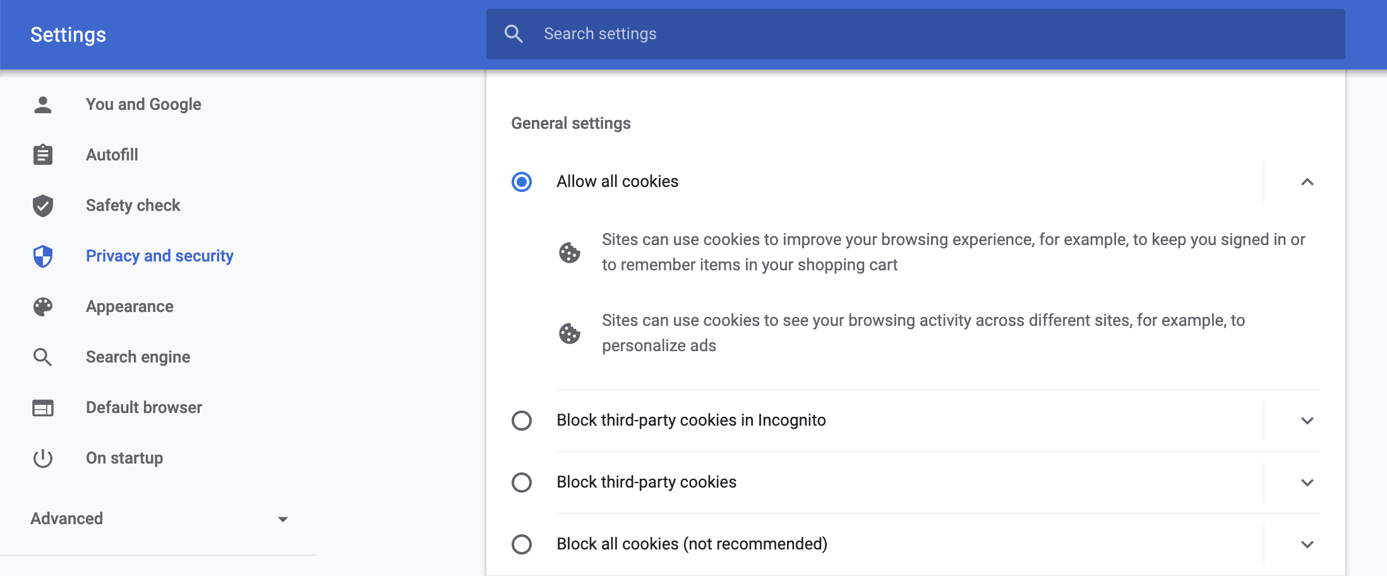The height and width of the screenshot is (576, 1387).
Task: Select Block all cookies (not recommended) radio
Action: click(522, 544)
